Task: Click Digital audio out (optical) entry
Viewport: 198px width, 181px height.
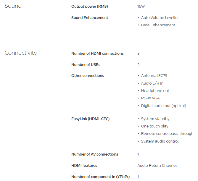Action: 164,106
